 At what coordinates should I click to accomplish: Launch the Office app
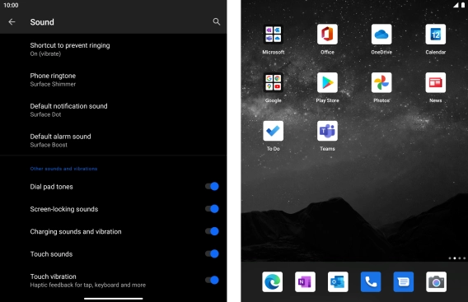327,35
